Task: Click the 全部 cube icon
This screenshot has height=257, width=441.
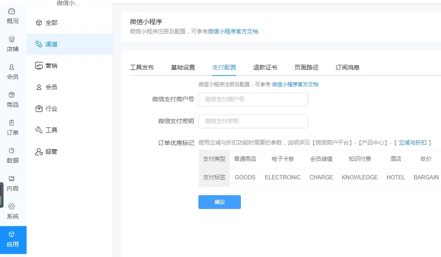Action: click(39, 23)
